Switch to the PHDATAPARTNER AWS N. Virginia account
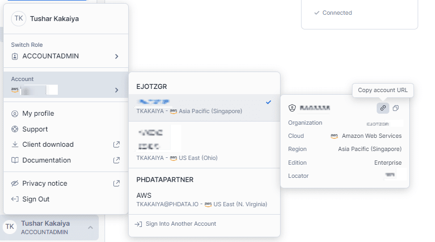This screenshot has width=435, height=242. [204, 200]
